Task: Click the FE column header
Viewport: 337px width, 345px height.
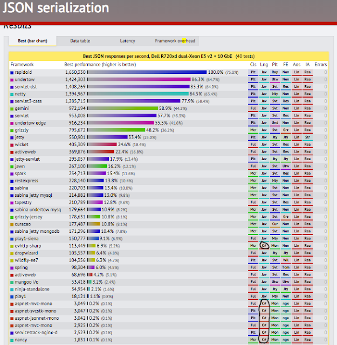Action: 285,65
